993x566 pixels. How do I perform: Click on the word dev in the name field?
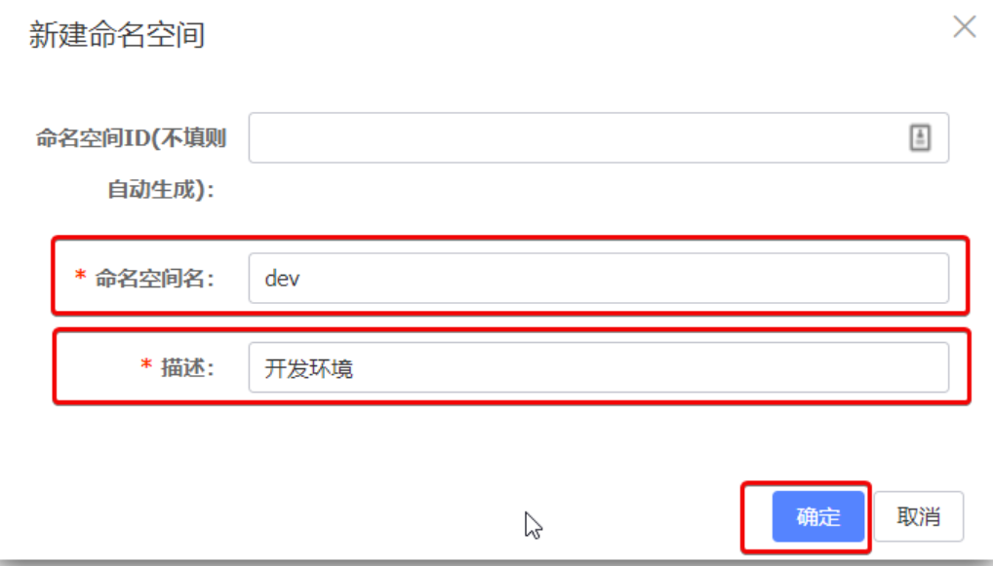point(282,279)
